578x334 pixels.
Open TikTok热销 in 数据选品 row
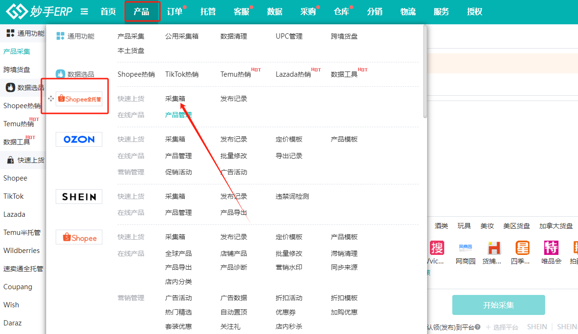click(x=182, y=74)
